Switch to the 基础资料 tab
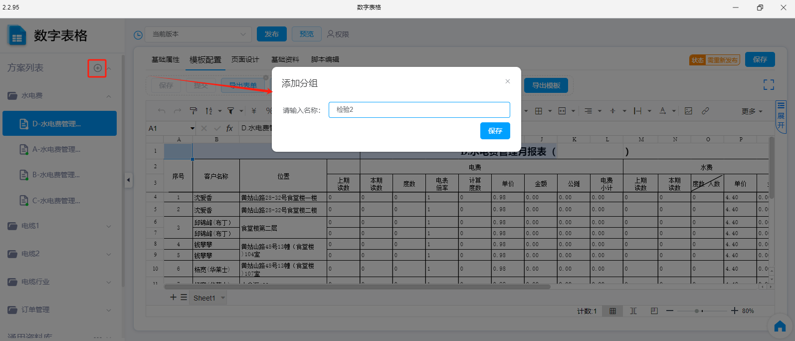 [x=285, y=59]
